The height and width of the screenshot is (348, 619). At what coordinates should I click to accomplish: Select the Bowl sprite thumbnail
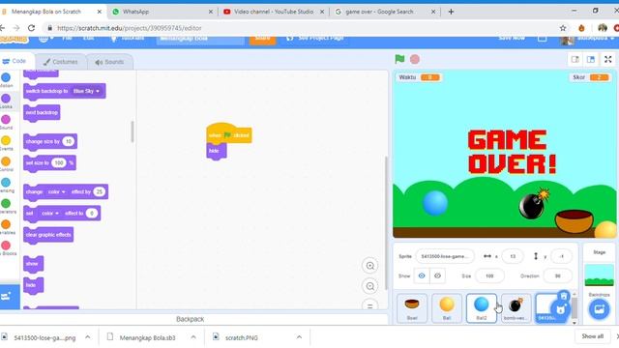pyautogui.click(x=412, y=308)
